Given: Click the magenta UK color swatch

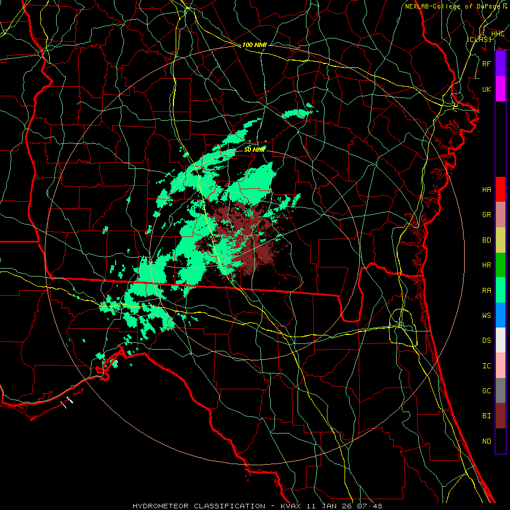Looking at the screenshot, I should tap(500, 89).
